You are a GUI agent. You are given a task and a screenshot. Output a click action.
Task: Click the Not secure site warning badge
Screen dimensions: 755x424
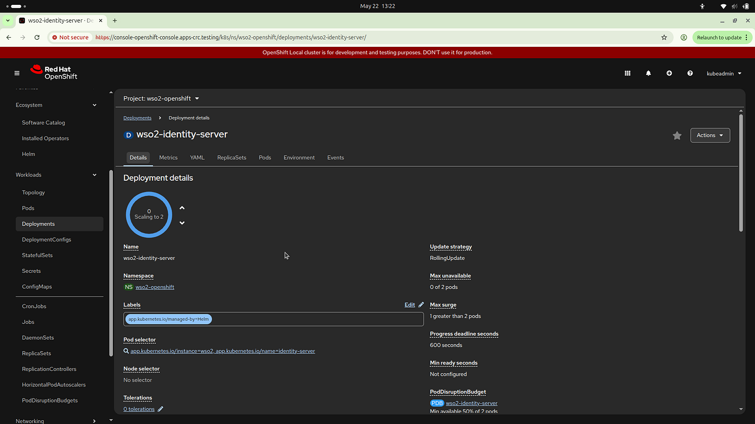point(70,38)
